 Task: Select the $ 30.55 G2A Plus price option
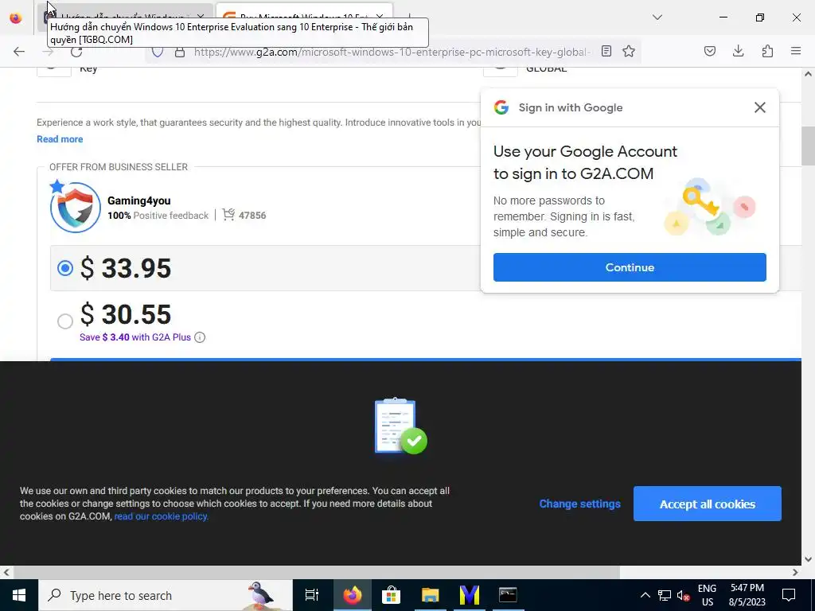point(65,321)
